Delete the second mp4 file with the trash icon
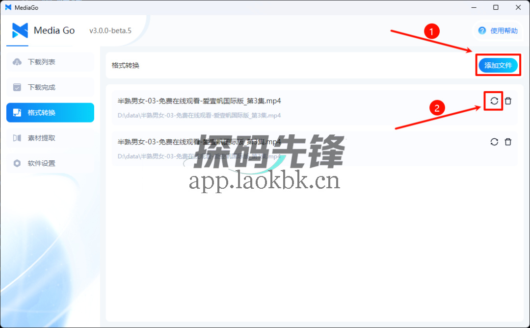530x328 pixels. click(508, 142)
